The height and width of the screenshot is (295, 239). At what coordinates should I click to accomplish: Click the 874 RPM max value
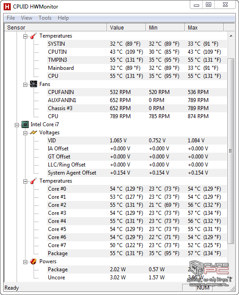pos(198,116)
